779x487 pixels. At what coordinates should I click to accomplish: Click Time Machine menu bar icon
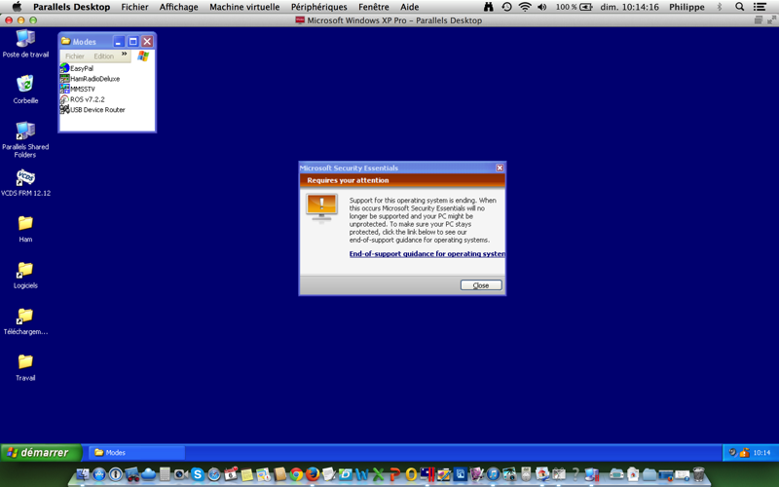pyautogui.click(x=506, y=7)
